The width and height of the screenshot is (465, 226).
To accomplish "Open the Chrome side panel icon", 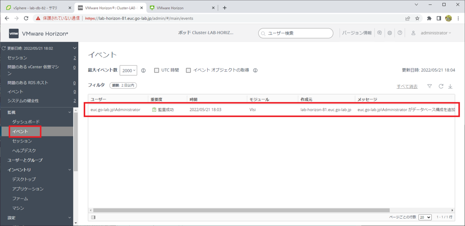I will click(439, 18).
